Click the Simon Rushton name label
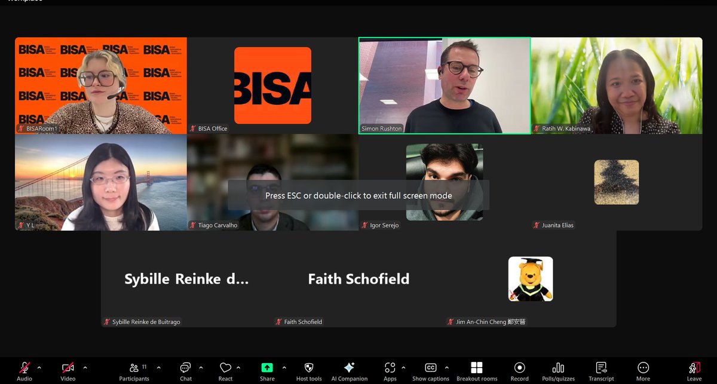Screen dimensions: 717x384 coord(382,128)
